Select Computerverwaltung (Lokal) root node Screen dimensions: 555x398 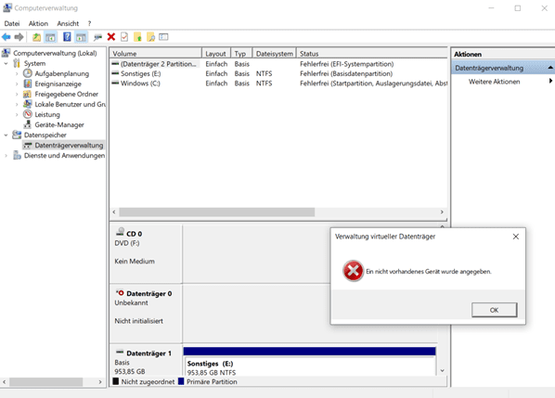55,53
